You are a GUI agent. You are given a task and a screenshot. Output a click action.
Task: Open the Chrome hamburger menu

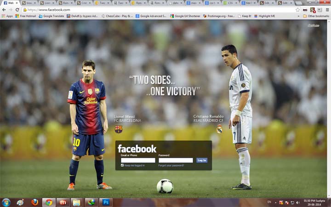[327, 10]
